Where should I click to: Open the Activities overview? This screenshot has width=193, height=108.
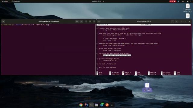5,1
